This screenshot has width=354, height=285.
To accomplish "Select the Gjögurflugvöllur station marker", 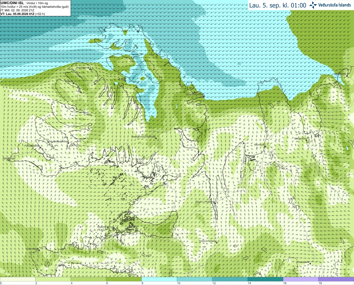I will 204,96.
